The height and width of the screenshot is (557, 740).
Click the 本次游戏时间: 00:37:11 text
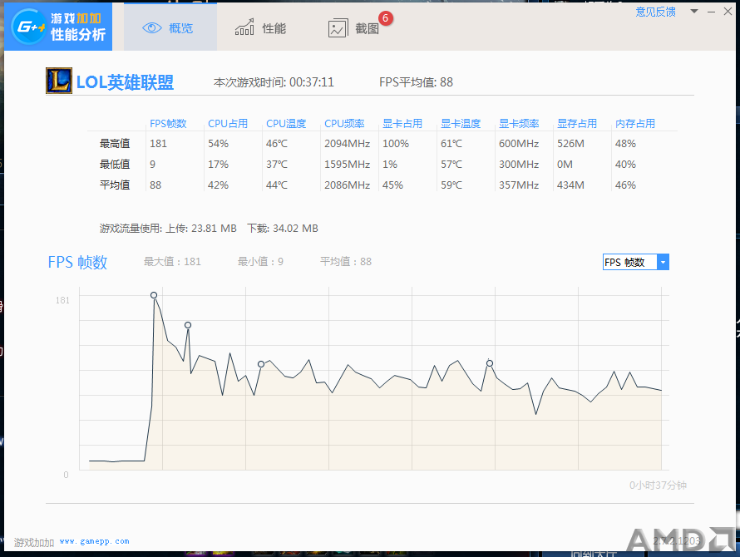pyautogui.click(x=274, y=82)
